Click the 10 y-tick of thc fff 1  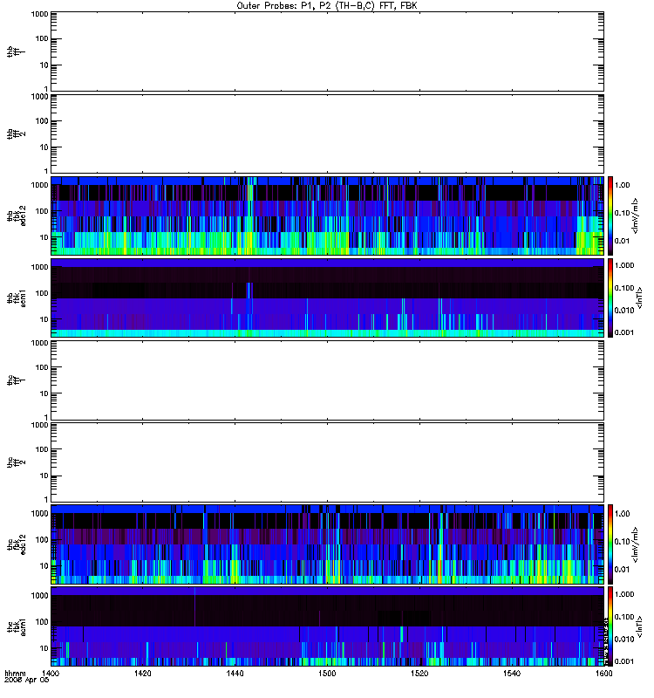tap(44, 393)
